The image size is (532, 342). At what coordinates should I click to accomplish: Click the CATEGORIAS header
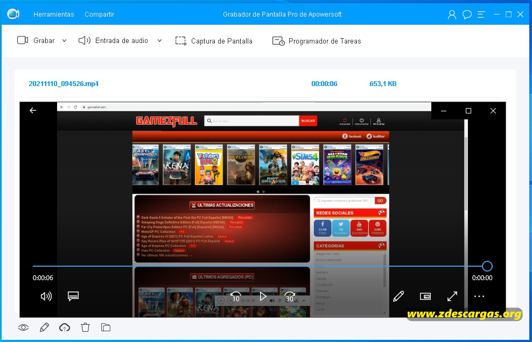[350, 246]
